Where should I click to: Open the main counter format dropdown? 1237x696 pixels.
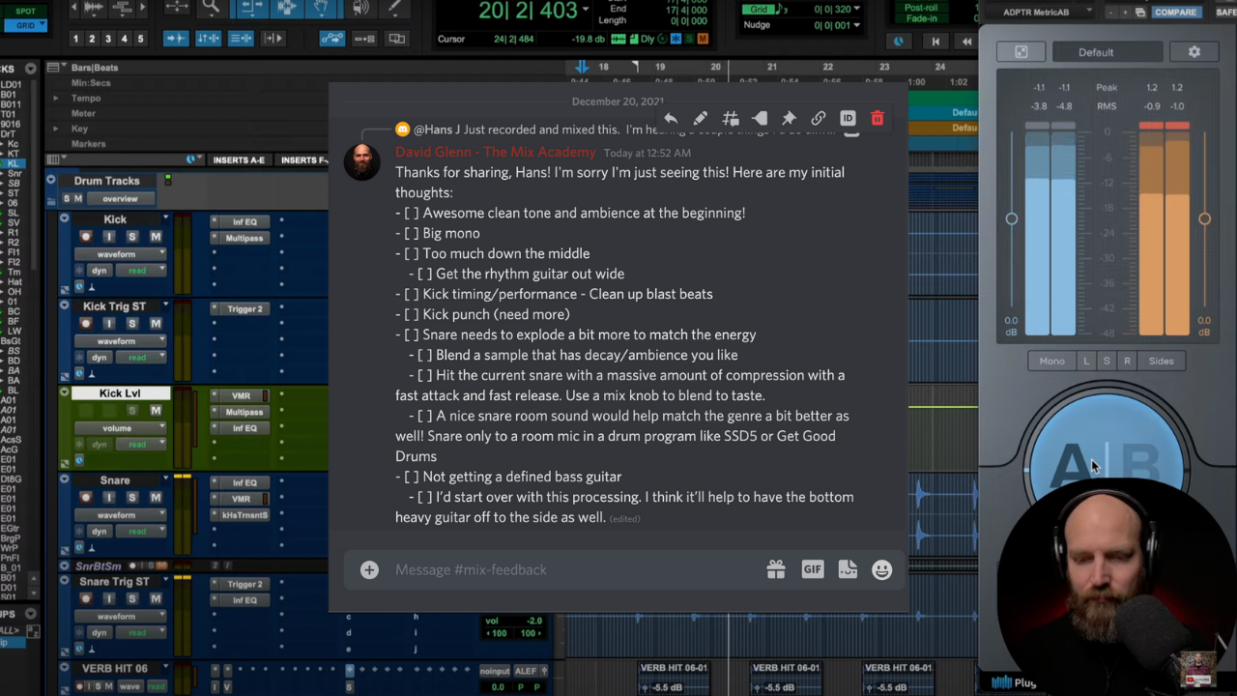tap(585, 11)
